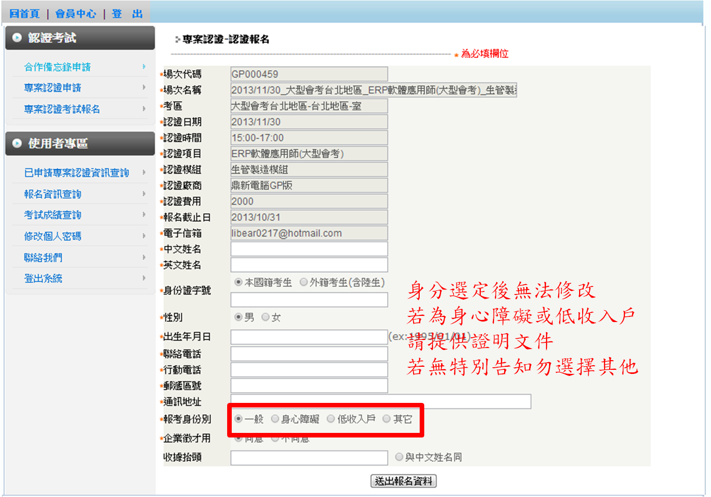Select 身心障礙 for 報考身份別
This screenshot has width=711, height=497.
point(275,419)
